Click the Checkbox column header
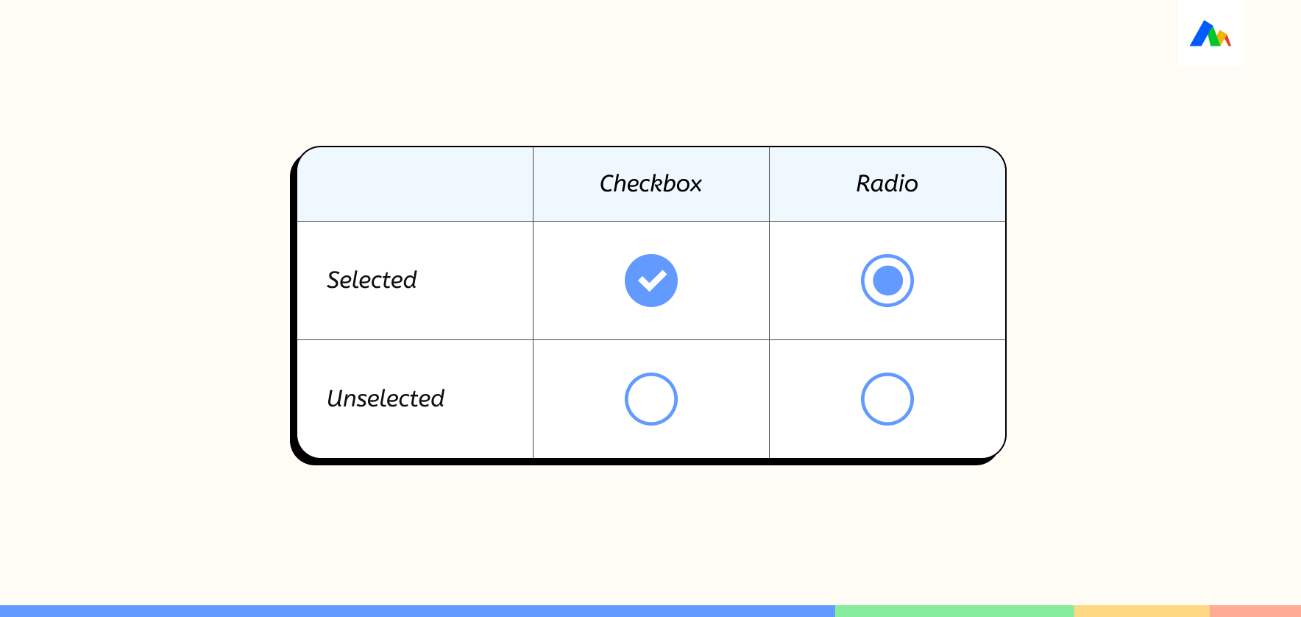Image resolution: width=1301 pixels, height=617 pixels. [x=651, y=183]
